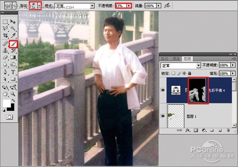Click the color balance adjustment icon
This screenshot has width=238, height=167.
click(x=176, y=91)
